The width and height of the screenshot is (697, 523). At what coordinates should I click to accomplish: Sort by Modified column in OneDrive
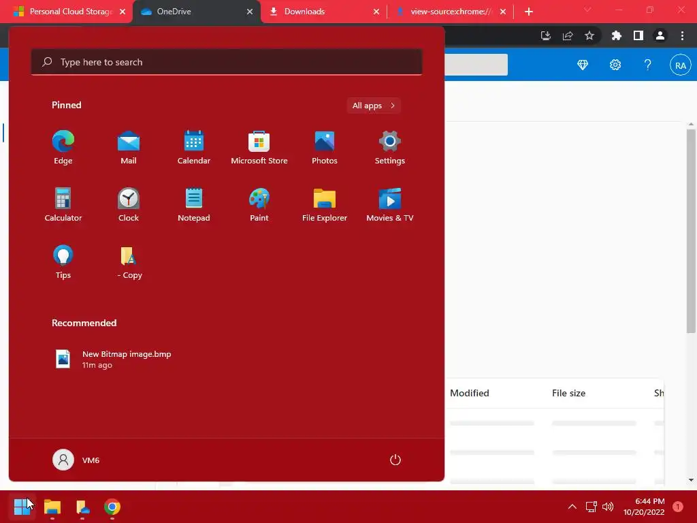pos(470,393)
